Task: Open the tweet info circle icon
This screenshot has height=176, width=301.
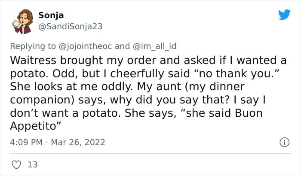Action: coord(284,143)
